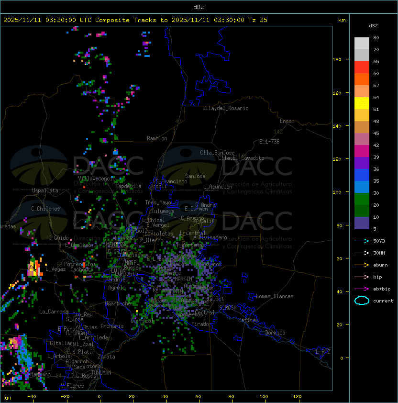398x403 pixels.
Task: Select the yellow eburn arrow symbol
Action: pos(362,265)
